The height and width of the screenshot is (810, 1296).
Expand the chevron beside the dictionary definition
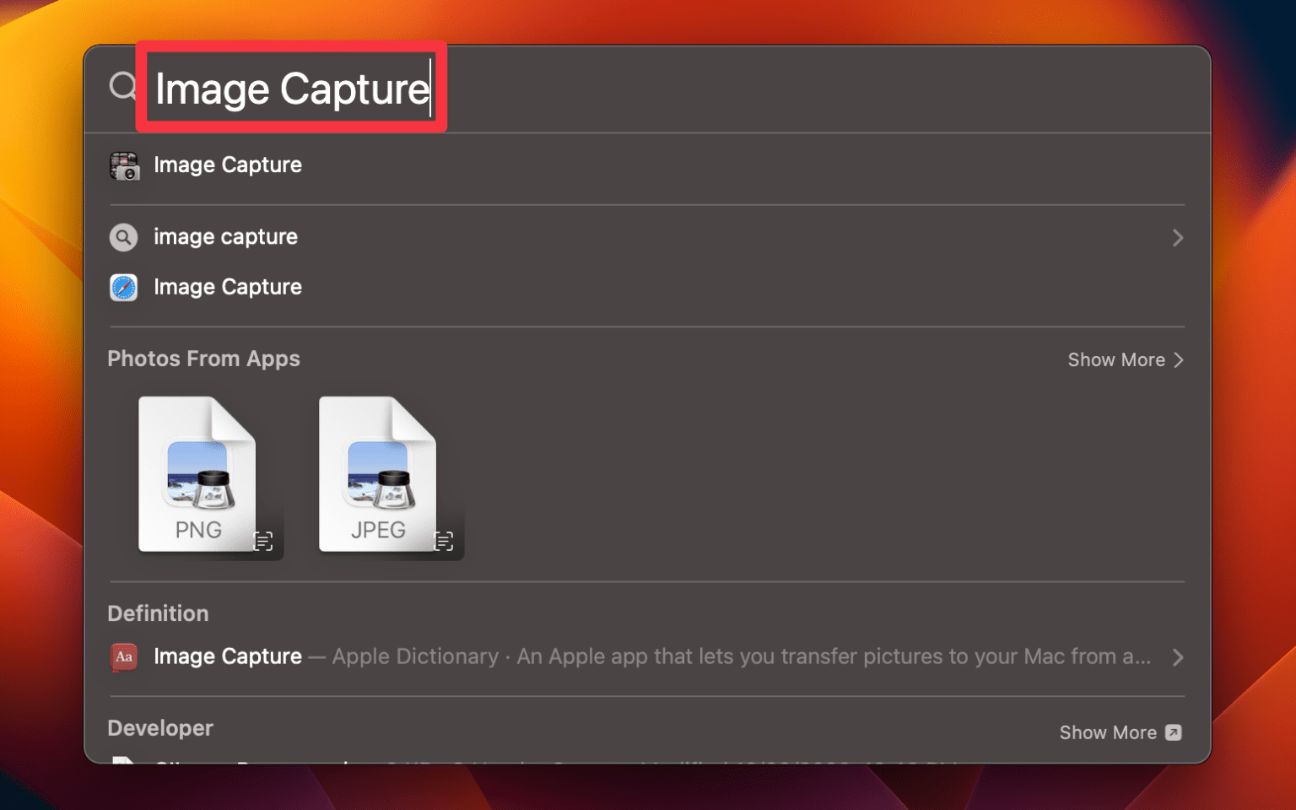1178,657
